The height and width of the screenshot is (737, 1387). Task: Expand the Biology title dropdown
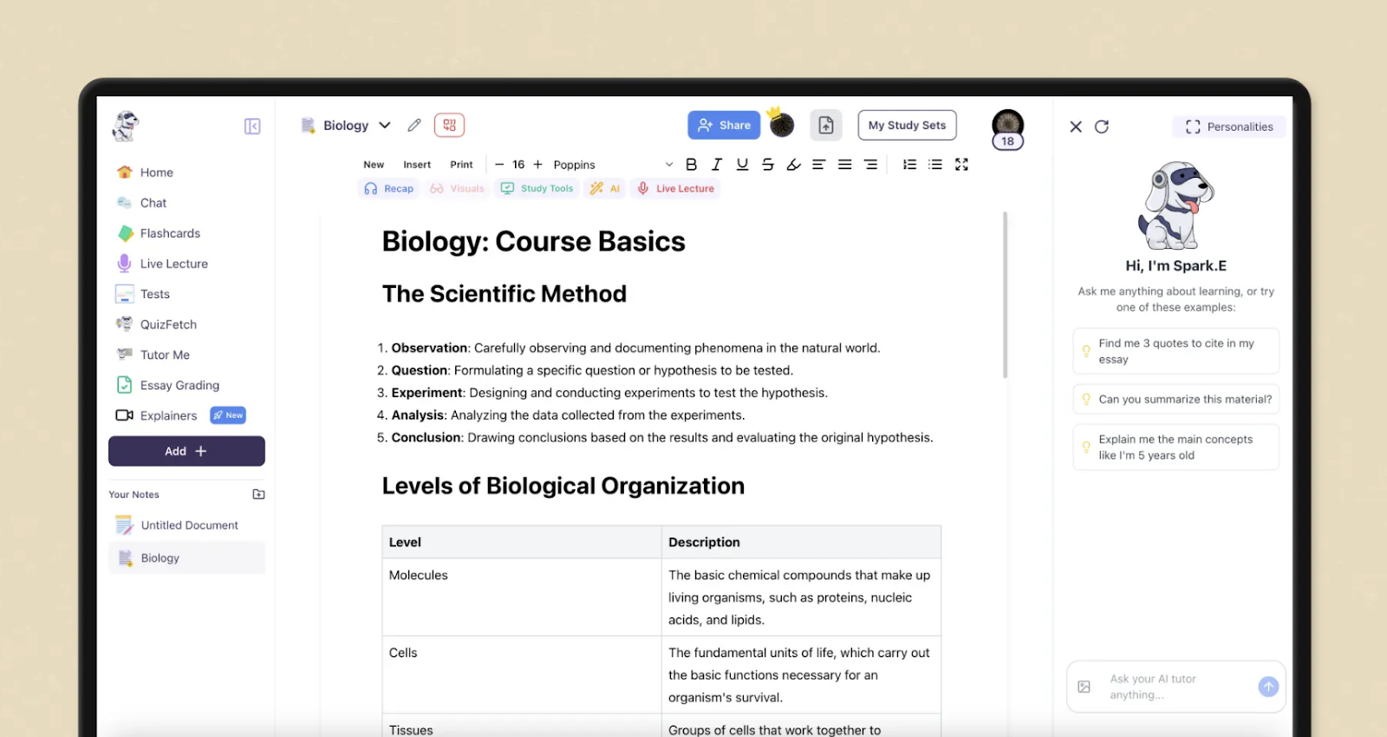[x=385, y=125]
